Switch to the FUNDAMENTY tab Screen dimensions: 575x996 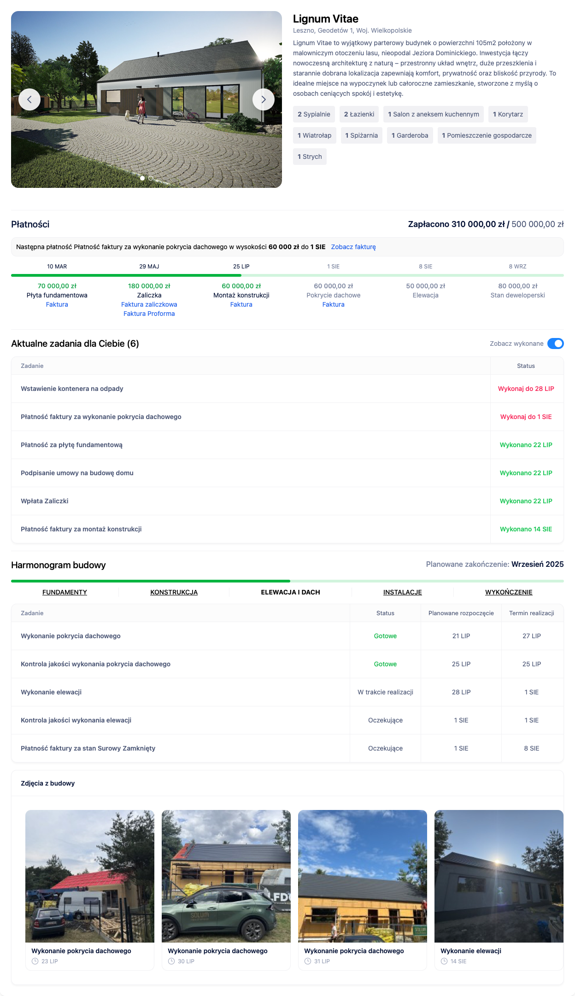(x=65, y=592)
